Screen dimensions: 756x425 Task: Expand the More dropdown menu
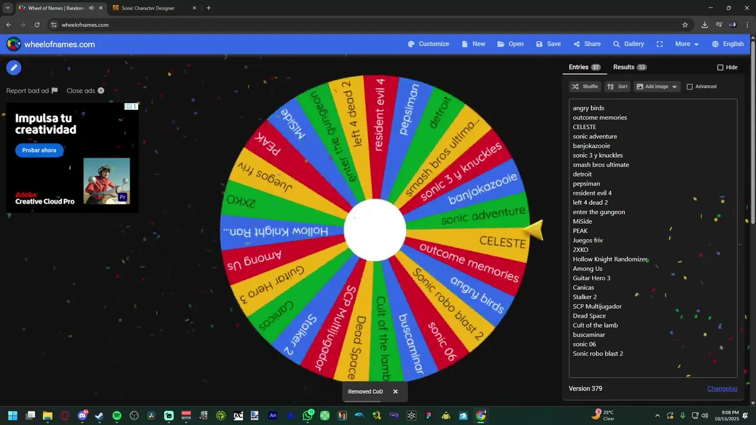pyautogui.click(x=687, y=44)
